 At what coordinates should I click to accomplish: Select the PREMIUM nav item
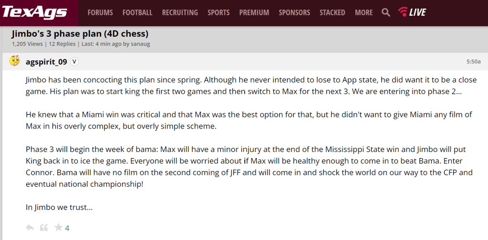[x=254, y=12]
